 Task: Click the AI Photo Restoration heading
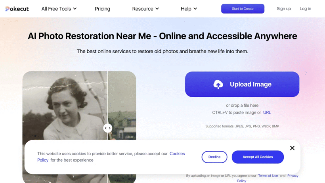pyautogui.click(x=162, y=36)
